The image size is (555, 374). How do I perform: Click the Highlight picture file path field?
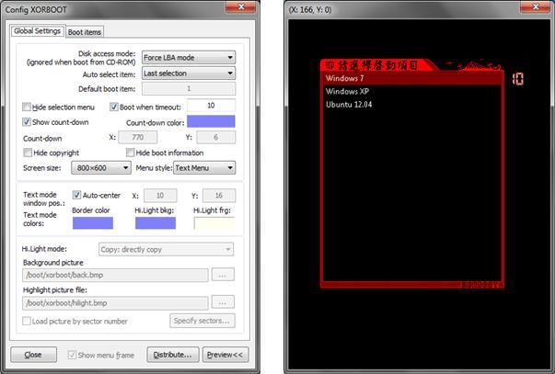115,303
